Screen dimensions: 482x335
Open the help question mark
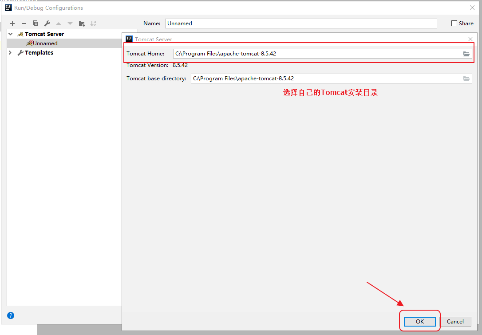pos(11,315)
